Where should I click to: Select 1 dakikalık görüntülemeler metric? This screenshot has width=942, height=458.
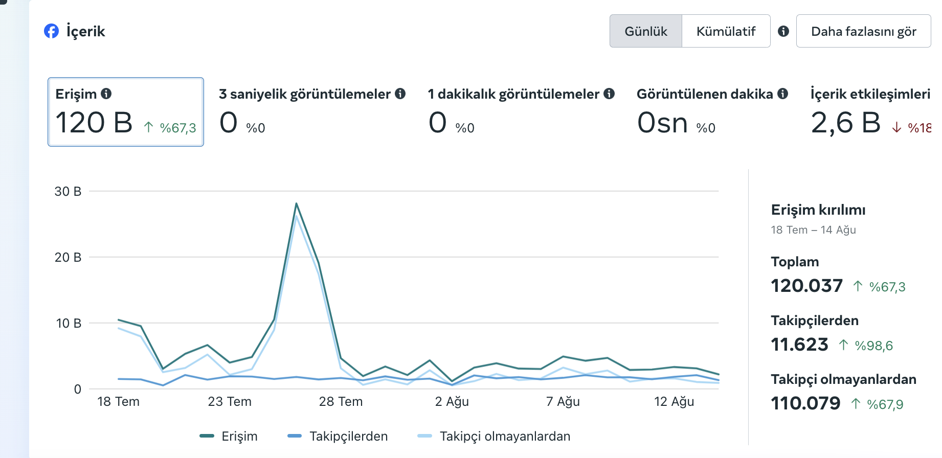(x=521, y=112)
